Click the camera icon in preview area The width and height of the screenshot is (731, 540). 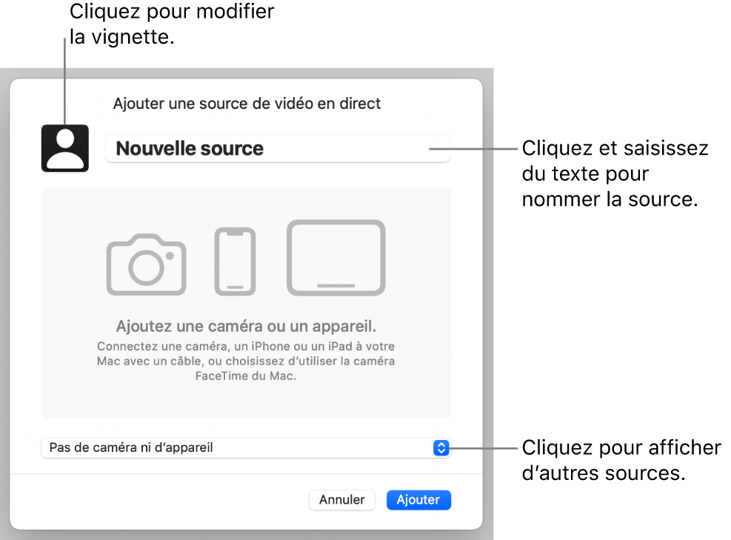[147, 264]
